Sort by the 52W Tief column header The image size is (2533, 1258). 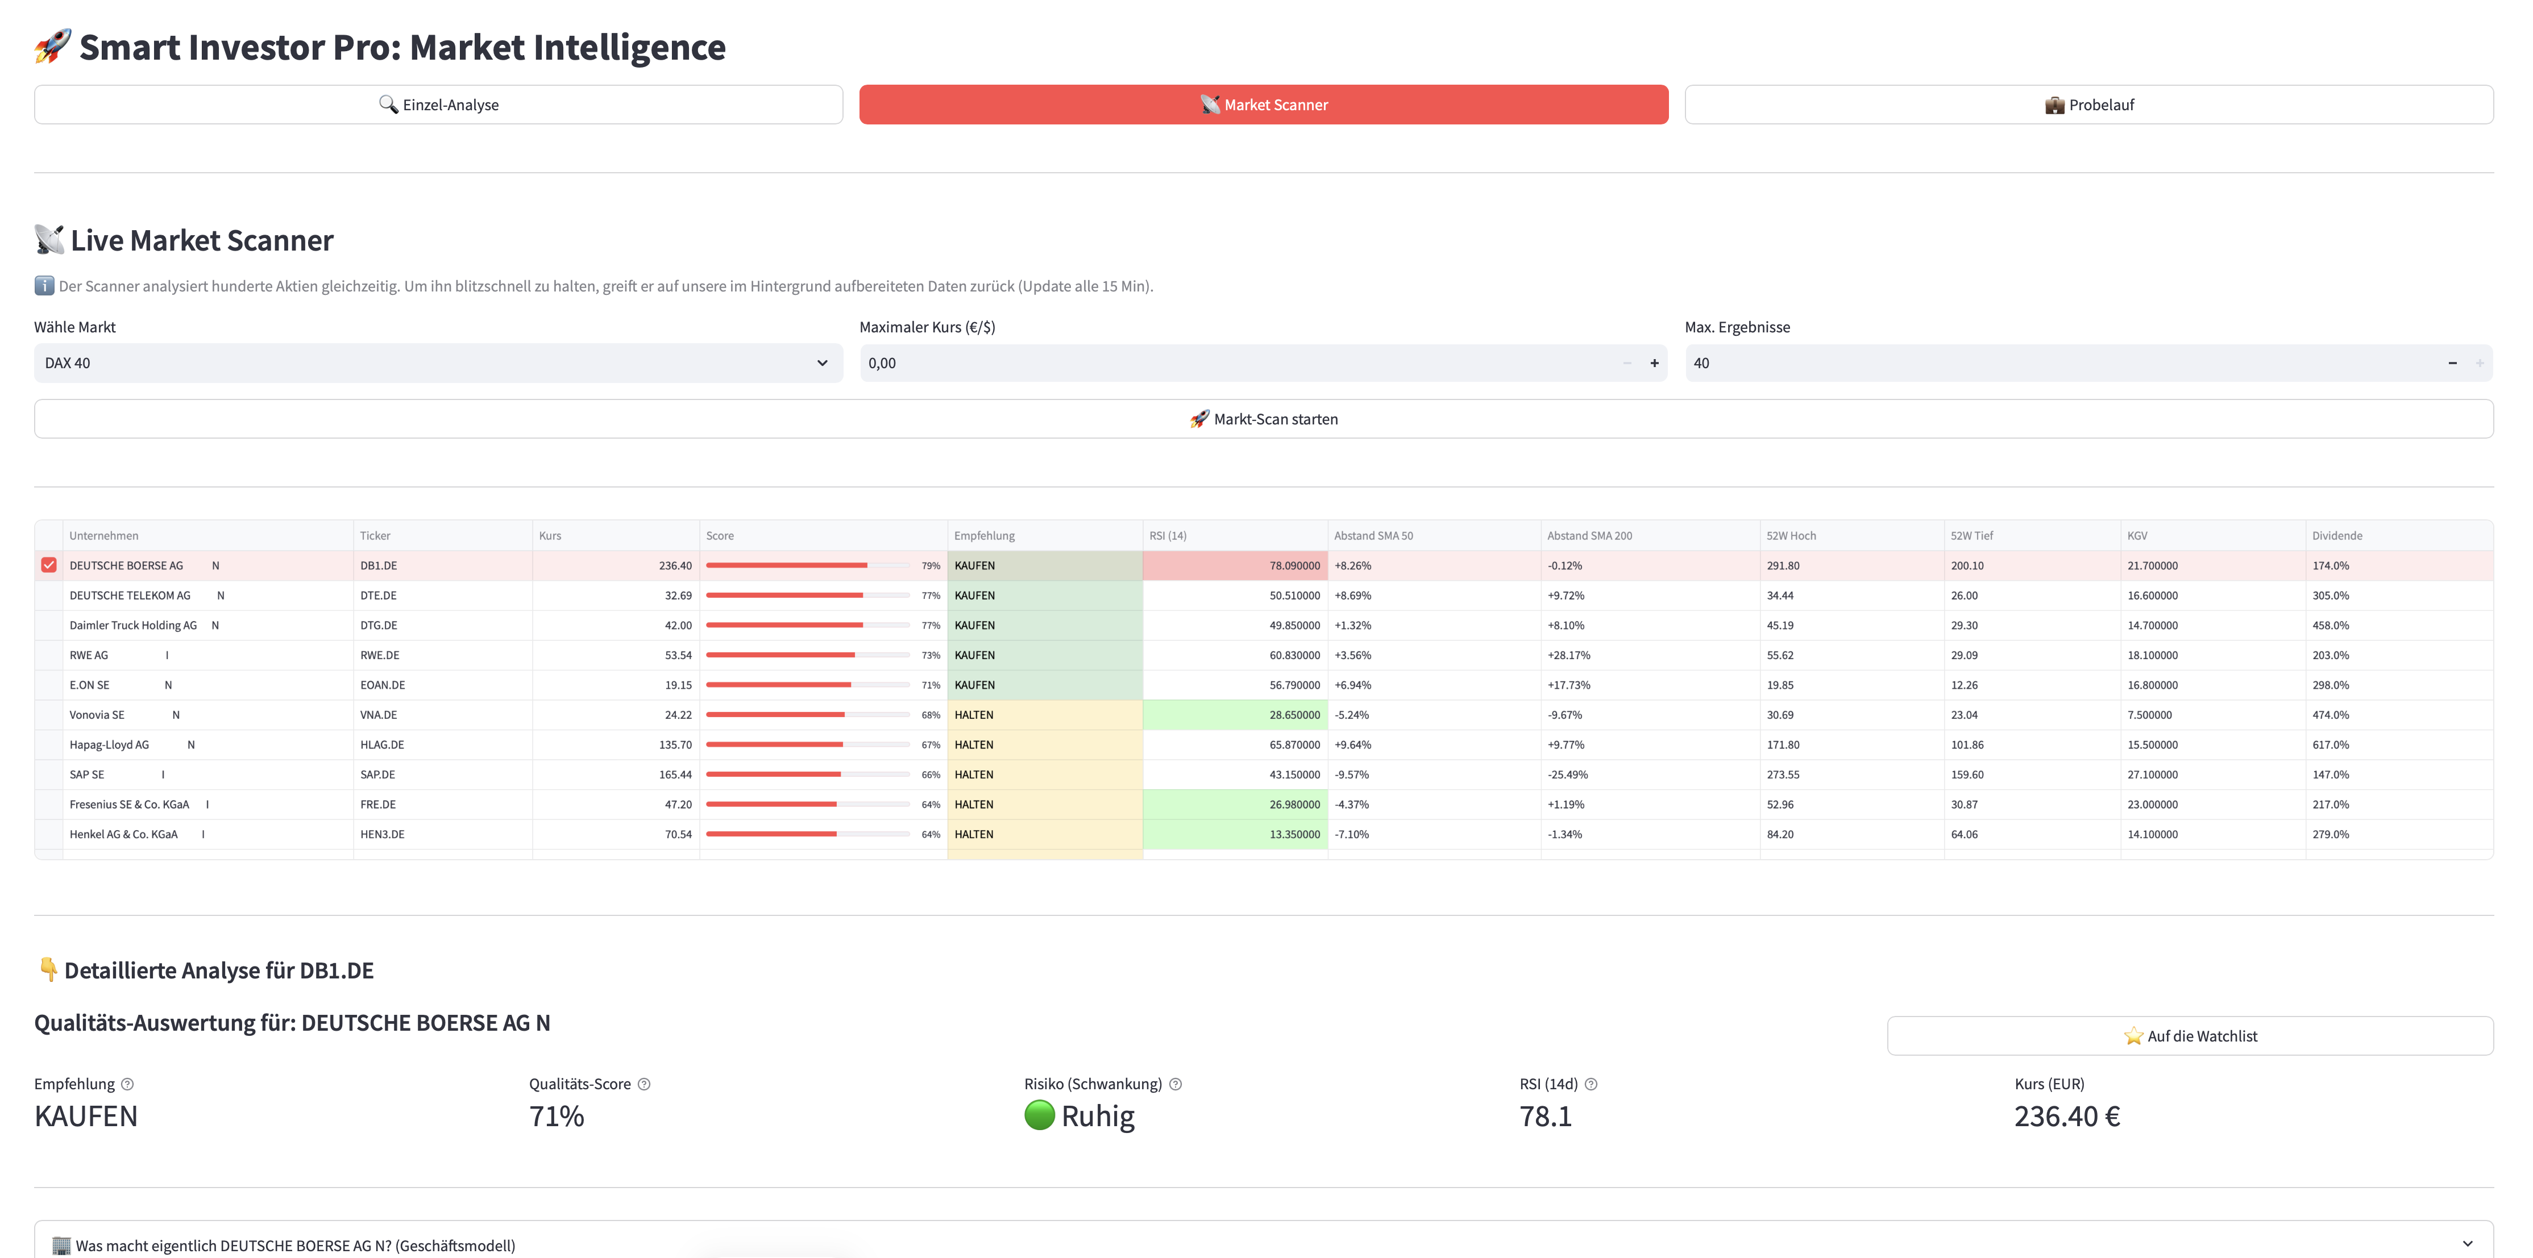click(2033, 536)
